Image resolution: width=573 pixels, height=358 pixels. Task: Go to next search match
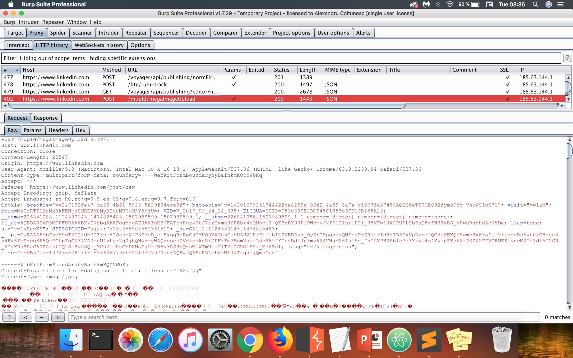pyautogui.click(x=58, y=317)
